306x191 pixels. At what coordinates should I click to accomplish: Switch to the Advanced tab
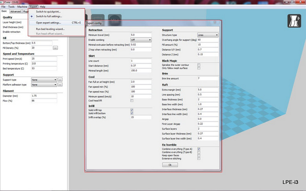tap(16, 11)
